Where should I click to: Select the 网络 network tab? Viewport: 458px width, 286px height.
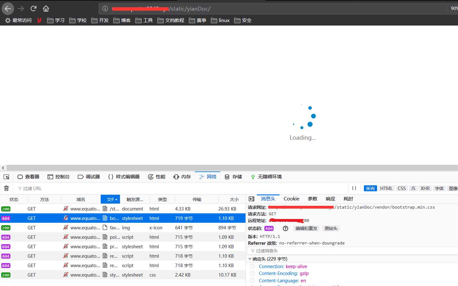208,177
